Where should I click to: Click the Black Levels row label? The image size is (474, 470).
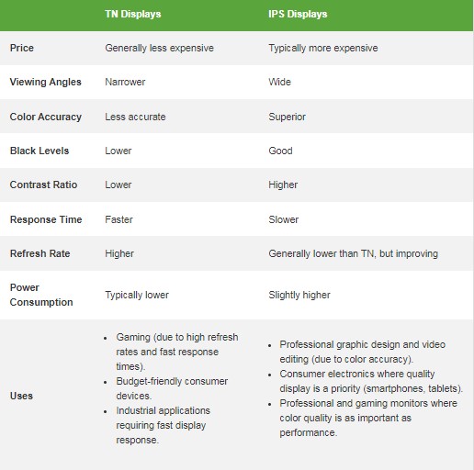39,151
